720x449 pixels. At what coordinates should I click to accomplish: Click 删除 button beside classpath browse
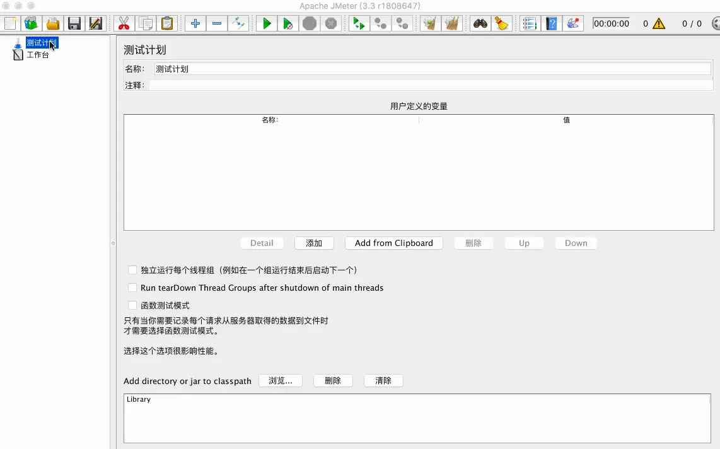[x=333, y=381]
